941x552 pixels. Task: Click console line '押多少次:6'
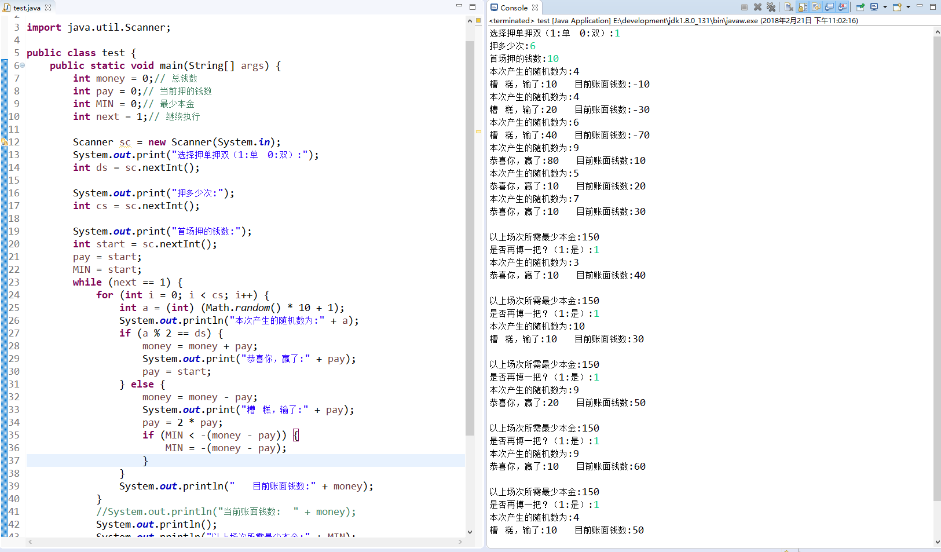pos(512,46)
